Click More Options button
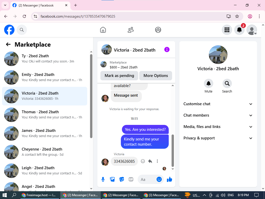This screenshot has width=265, height=199. pyautogui.click(x=156, y=76)
